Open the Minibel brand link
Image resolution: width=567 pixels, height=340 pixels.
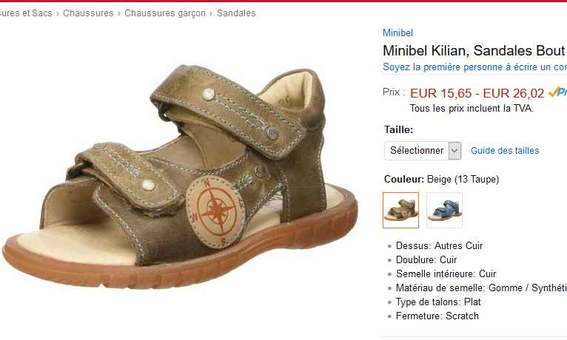397,33
